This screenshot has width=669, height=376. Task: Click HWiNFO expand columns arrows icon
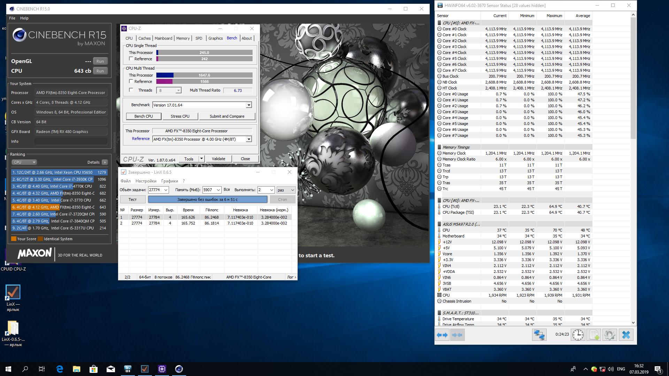[x=442, y=335]
